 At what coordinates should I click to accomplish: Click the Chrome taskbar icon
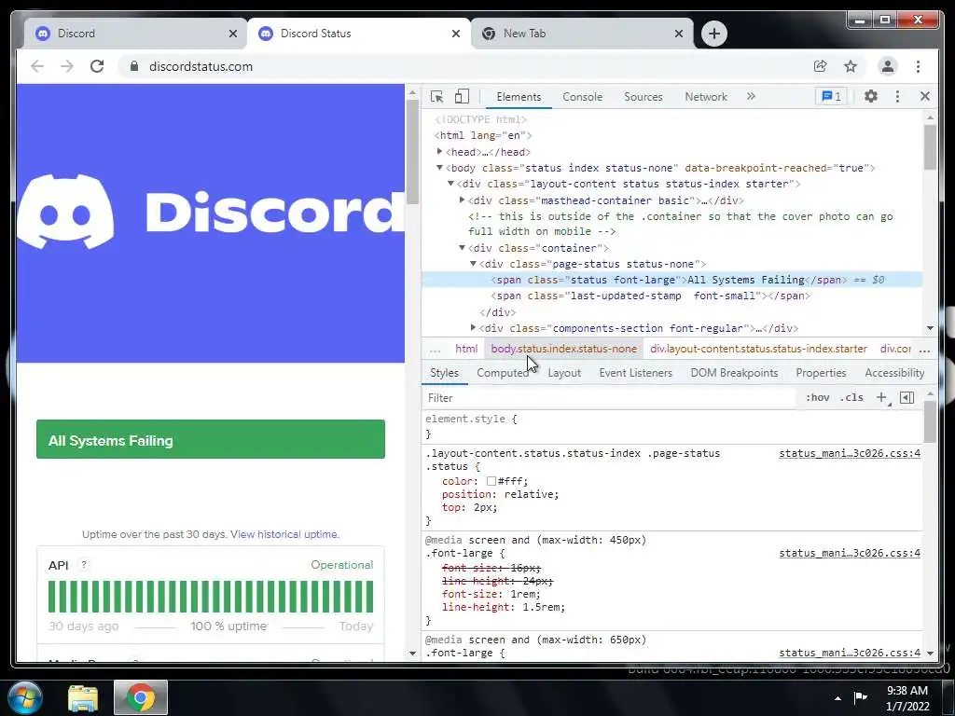click(x=141, y=697)
